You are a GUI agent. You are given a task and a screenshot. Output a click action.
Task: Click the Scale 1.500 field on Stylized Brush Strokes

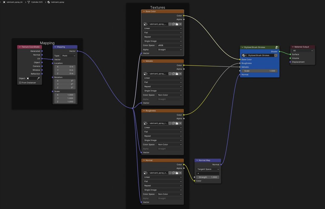[x=260, y=71]
